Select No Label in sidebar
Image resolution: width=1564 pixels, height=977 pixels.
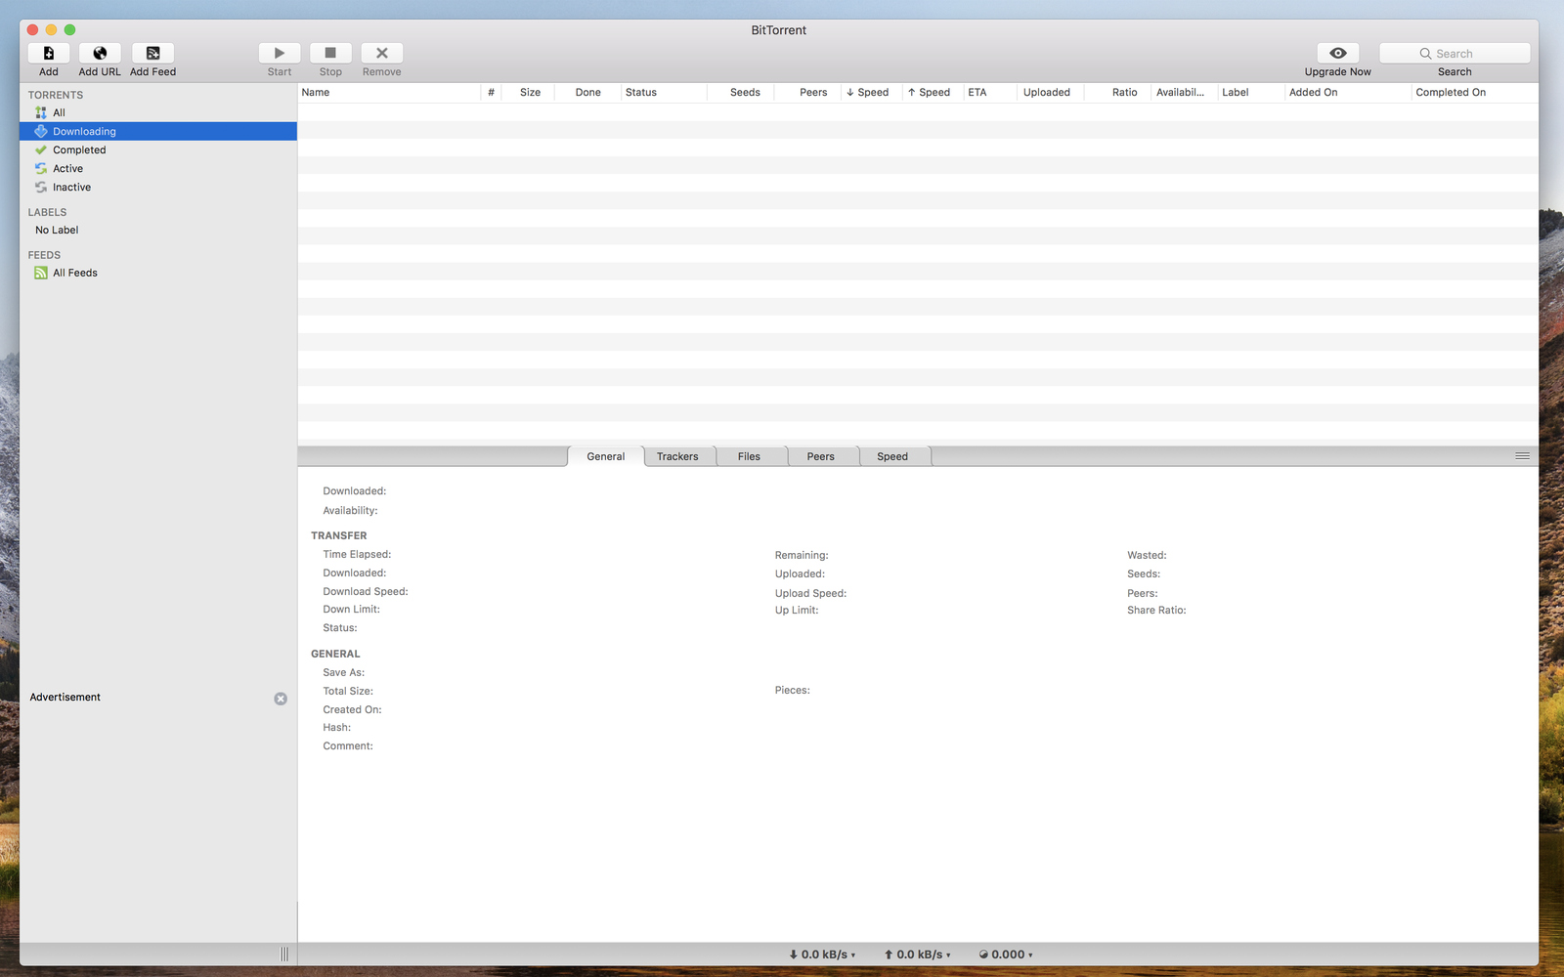tap(158, 230)
